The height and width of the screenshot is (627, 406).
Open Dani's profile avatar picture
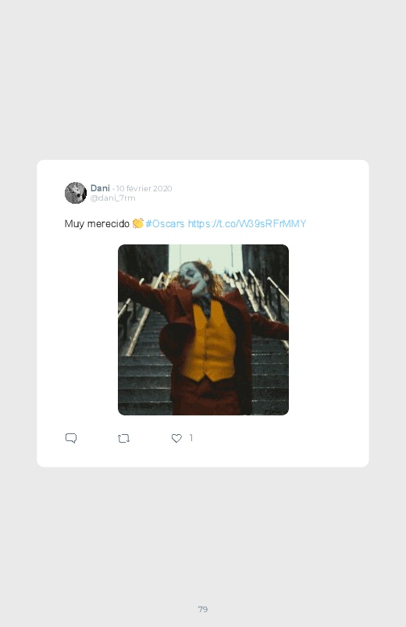click(x=76, y=193)
